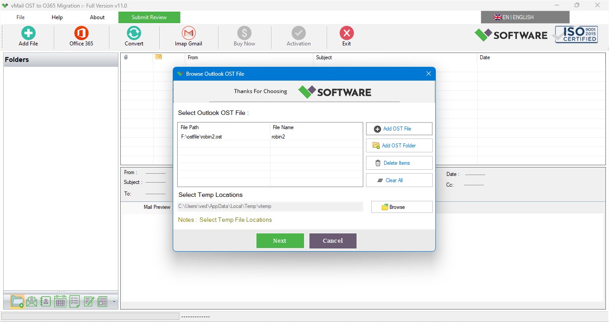Select the tasks checklist icon in bottom bar
The image size is (609, 322).
click(x=75, y=302)
